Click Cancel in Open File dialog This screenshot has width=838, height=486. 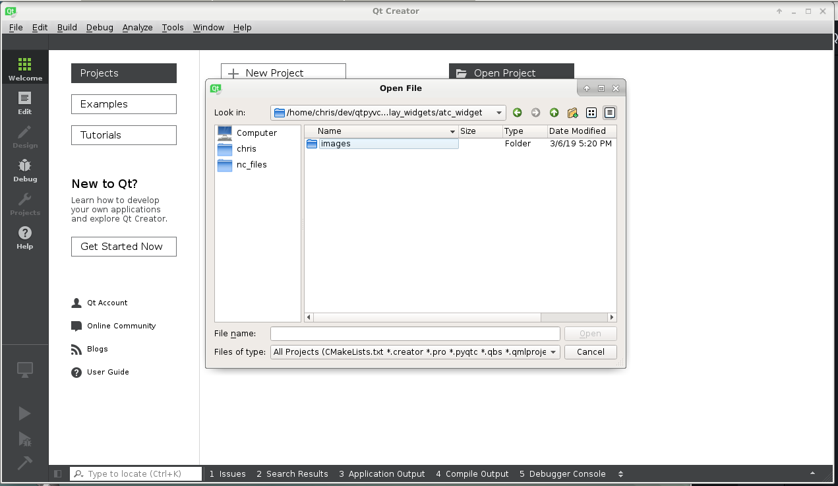(591, 352)
